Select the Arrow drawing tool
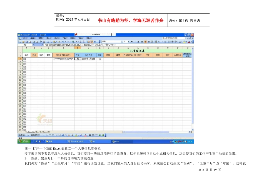The image size is (264, 187). [47, 135]
